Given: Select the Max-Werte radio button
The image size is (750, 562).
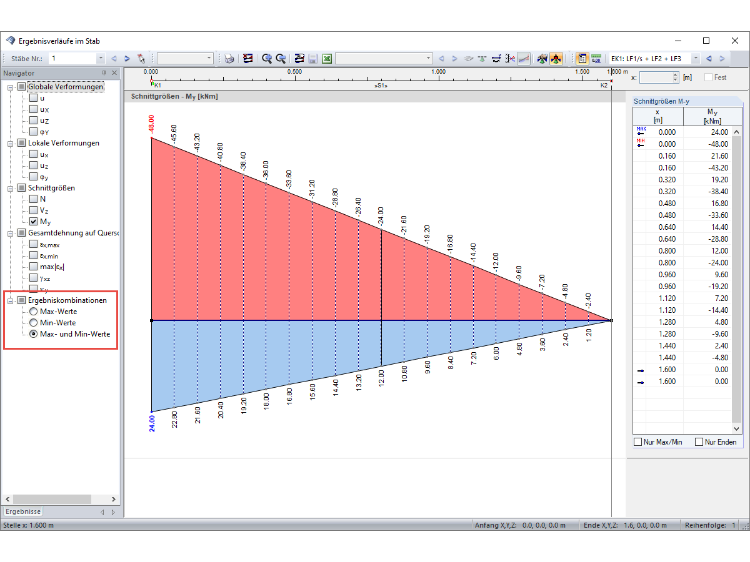Looking at the screenshot, I should [34, 311].
